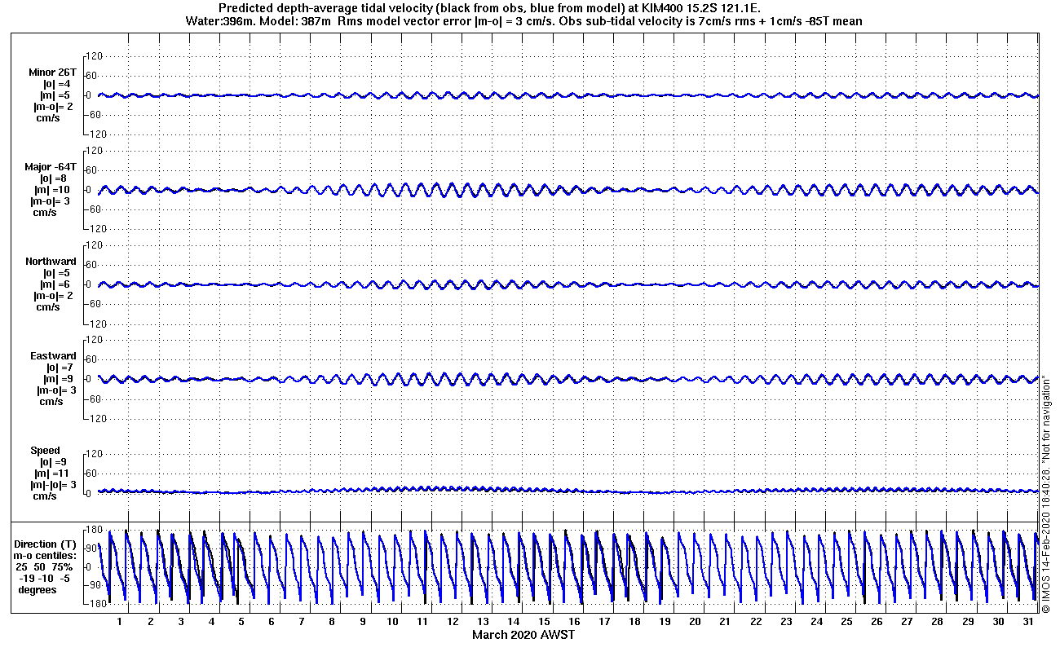
Task: Click the 'March 2020 AWST' axis title
Action: (x=523, y=634)
